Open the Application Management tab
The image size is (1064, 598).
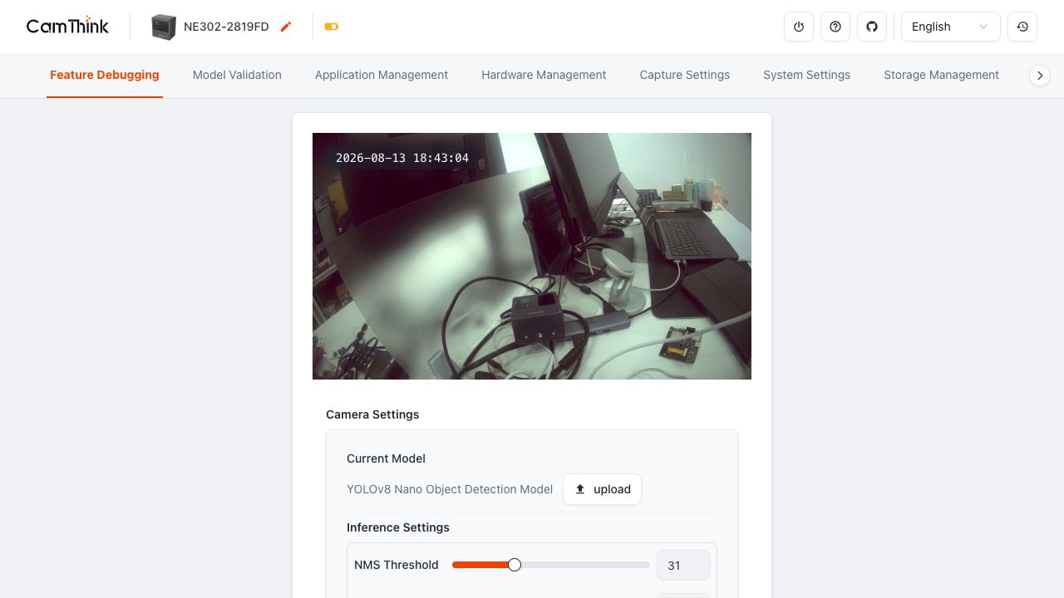pos(382,75)
